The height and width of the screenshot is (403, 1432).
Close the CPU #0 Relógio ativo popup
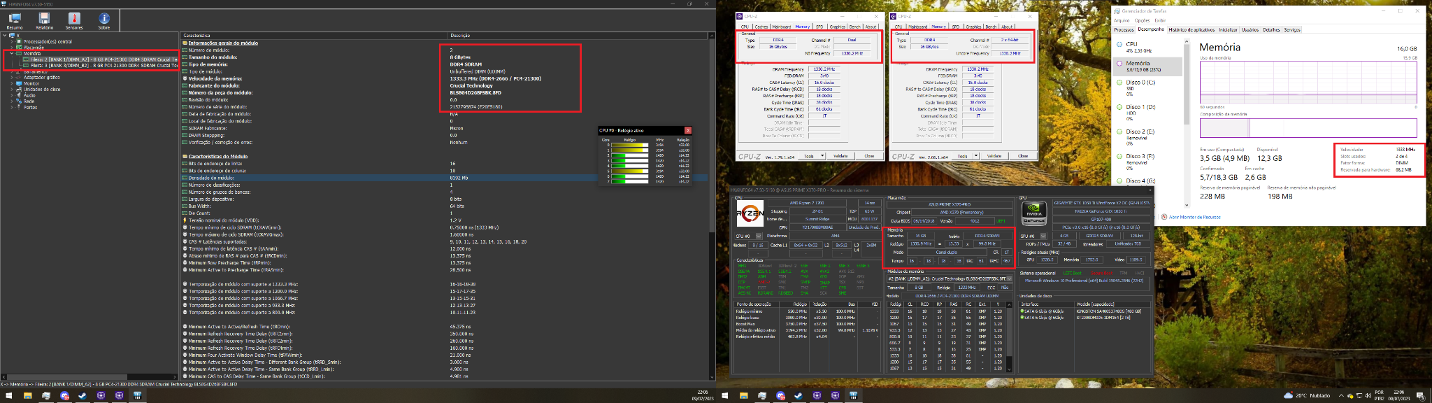click(x=687, y=130)
